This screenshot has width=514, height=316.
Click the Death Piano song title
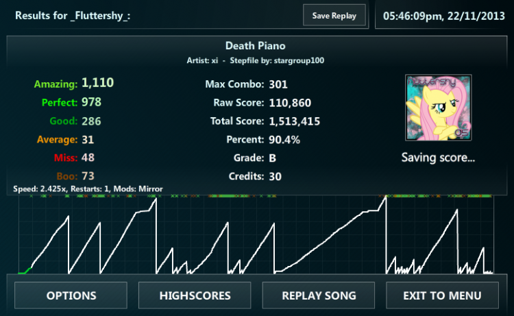(x=255, y=47)
